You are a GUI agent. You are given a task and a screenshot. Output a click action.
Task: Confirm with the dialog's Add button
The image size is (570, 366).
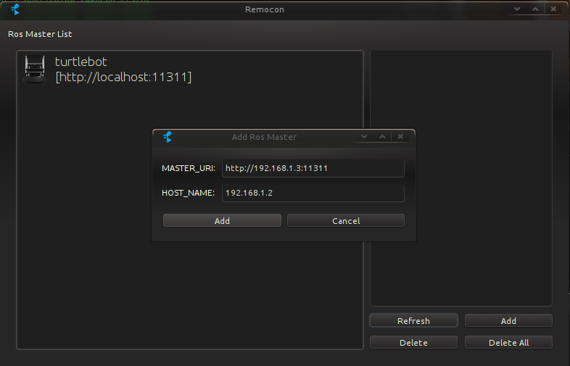point(222,221)
